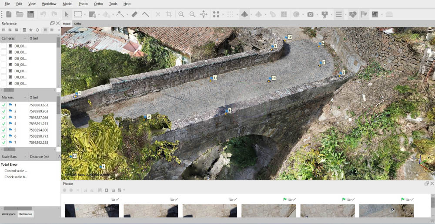Uncheck marker 6 checkbox
Image resolution: width=435 pixels, height=224 pixels.
click(3, 136)
